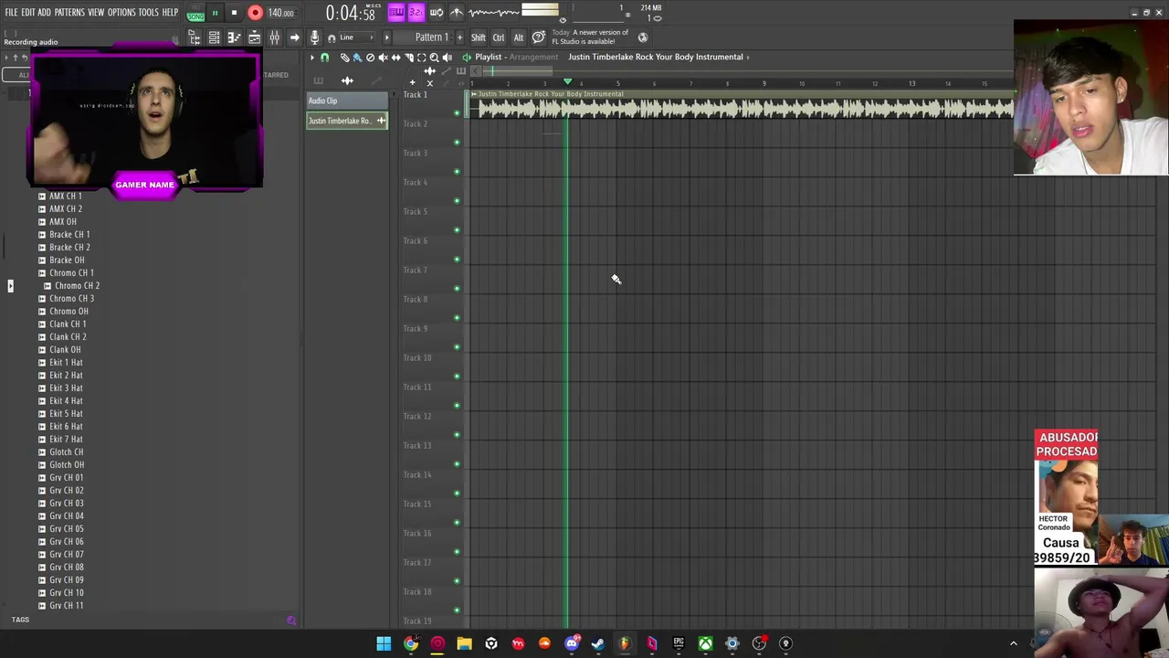Click the Justin Timberlake audio waveform clip
Screen dimensions: 1169x658
click(x=742, y=105)
